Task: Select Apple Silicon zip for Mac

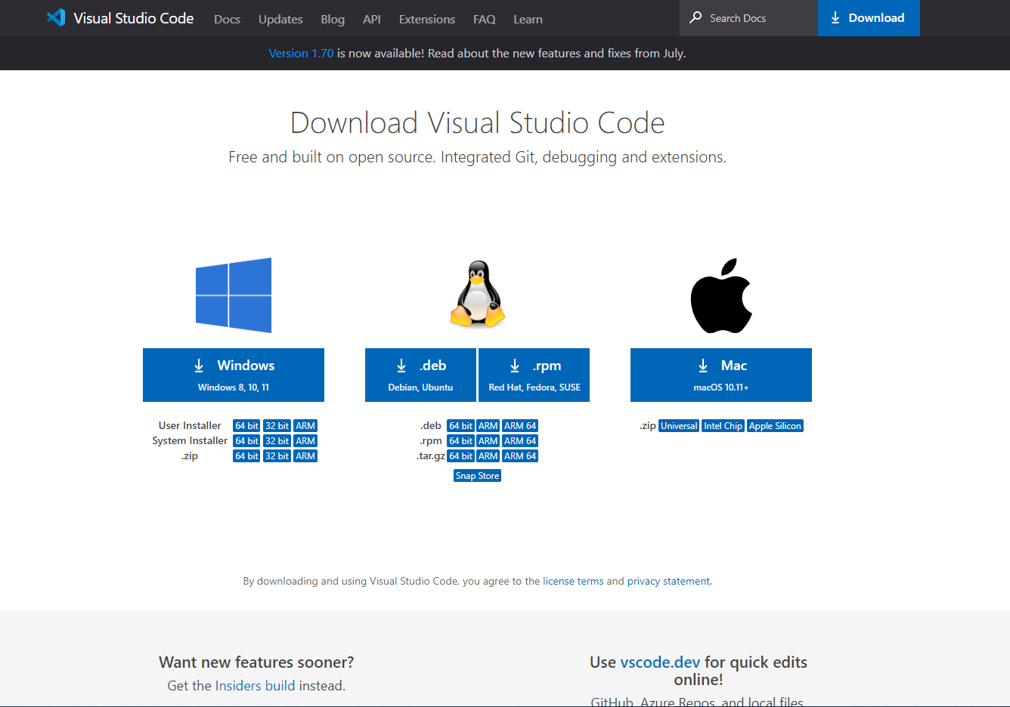Action: click(x=775, y=426)
